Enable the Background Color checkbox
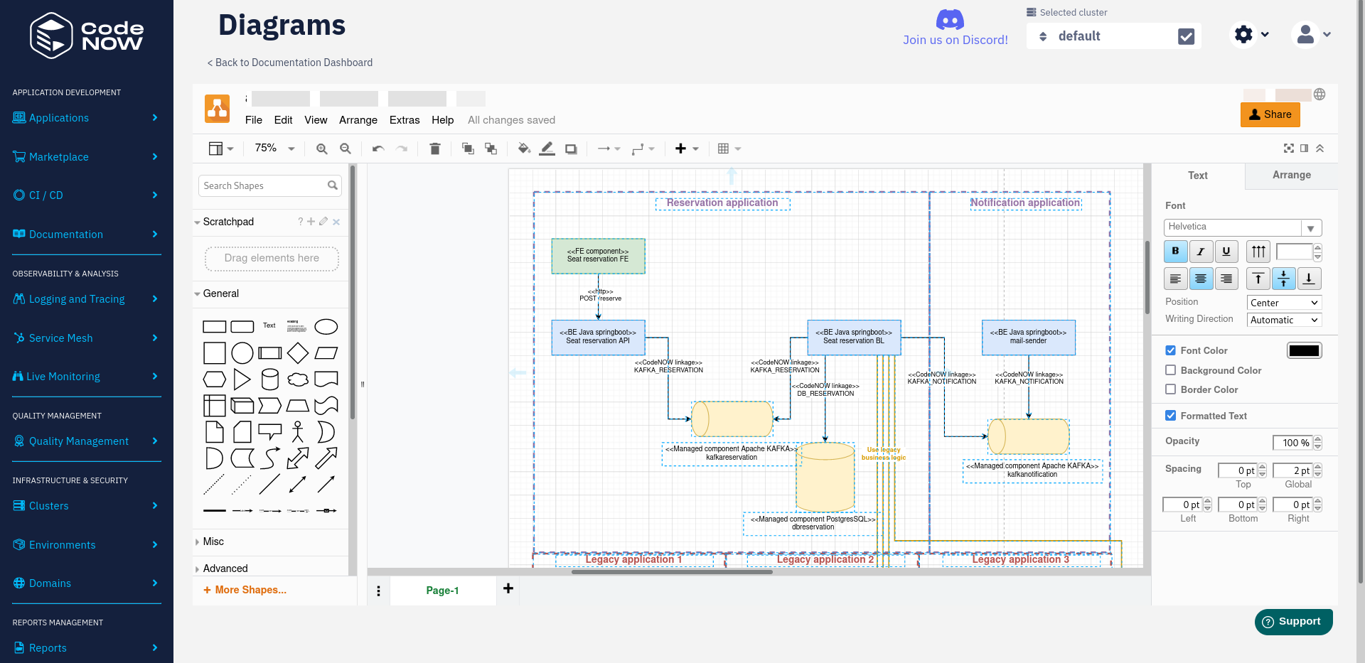 point(1170,370)
